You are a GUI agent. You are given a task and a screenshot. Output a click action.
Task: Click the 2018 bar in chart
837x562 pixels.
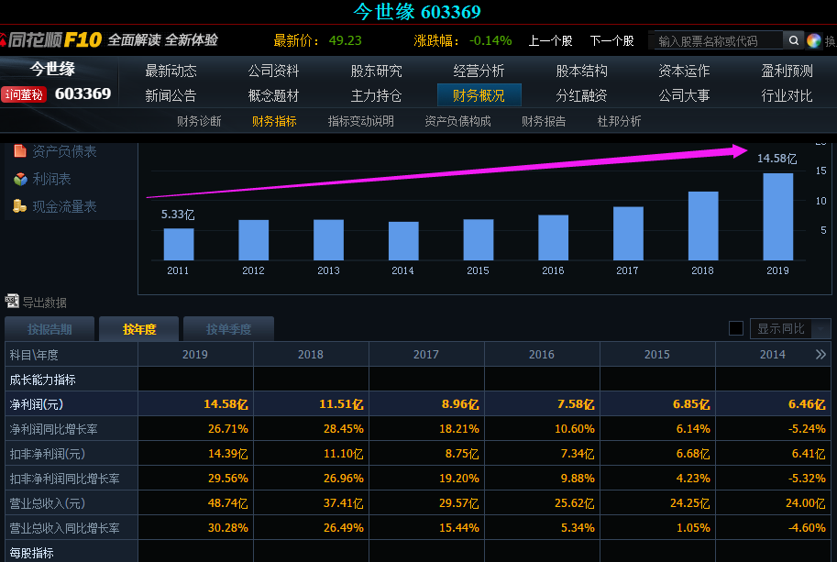pos(703,226)
